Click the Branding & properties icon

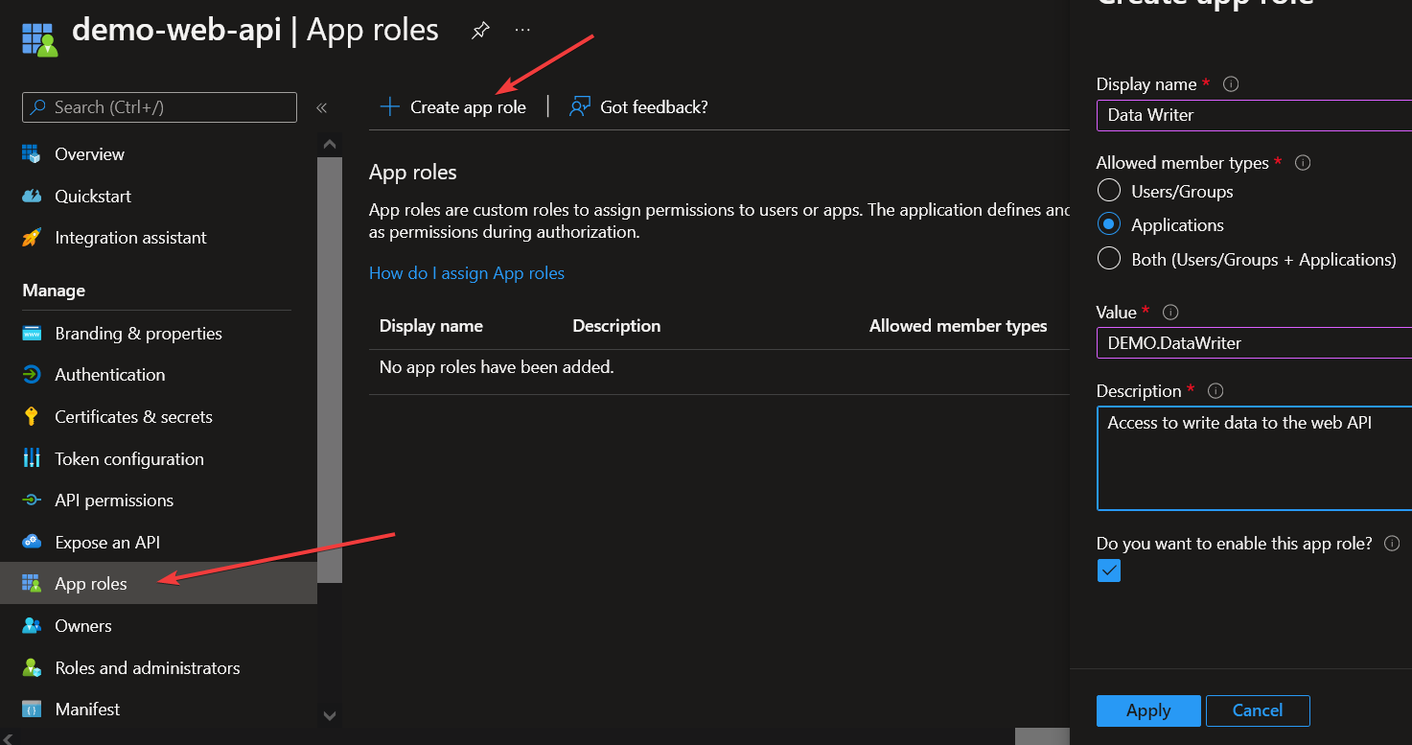pyautogui.click(x=32, y=334)
